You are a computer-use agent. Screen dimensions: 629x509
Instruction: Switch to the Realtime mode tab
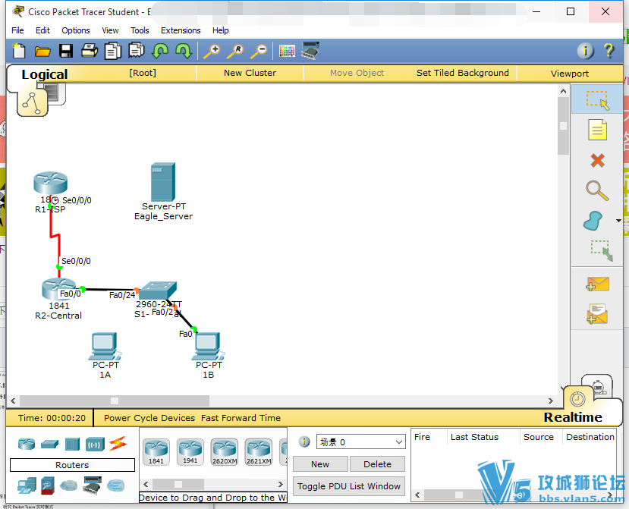pyautogui.click(x=572, y=417)
